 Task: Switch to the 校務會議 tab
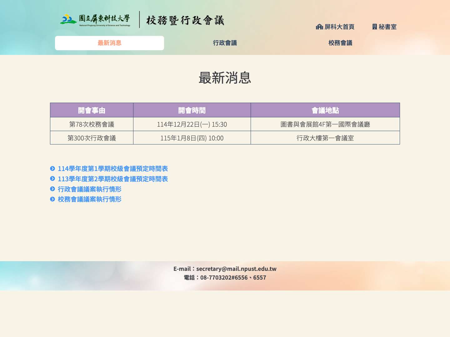[340, 43]
